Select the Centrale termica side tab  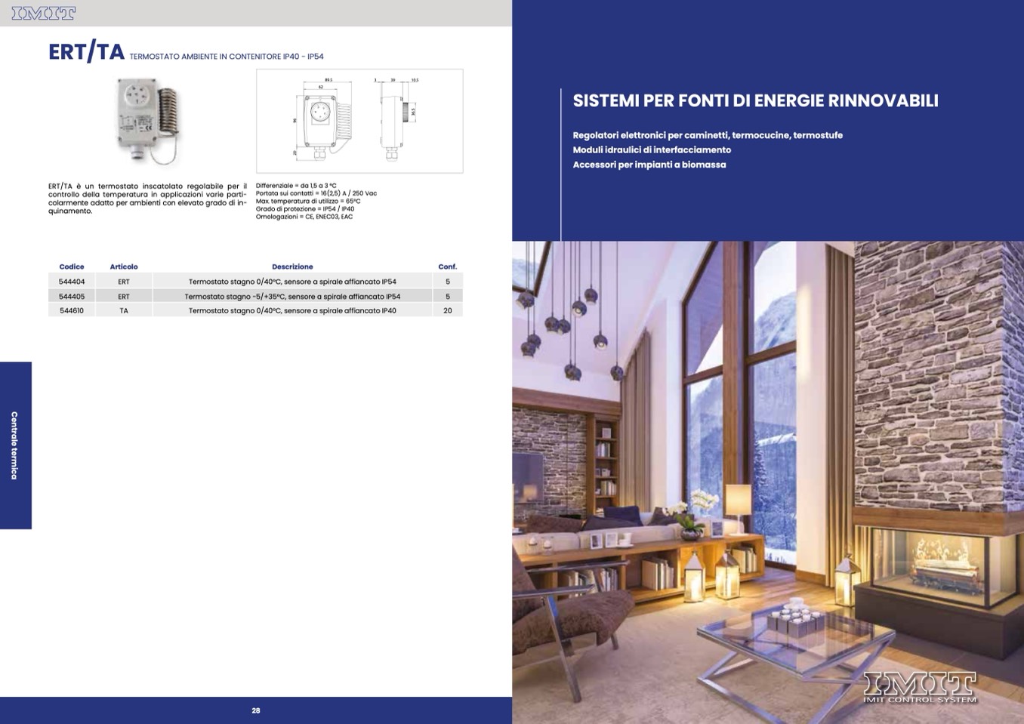tap(15, 445)
